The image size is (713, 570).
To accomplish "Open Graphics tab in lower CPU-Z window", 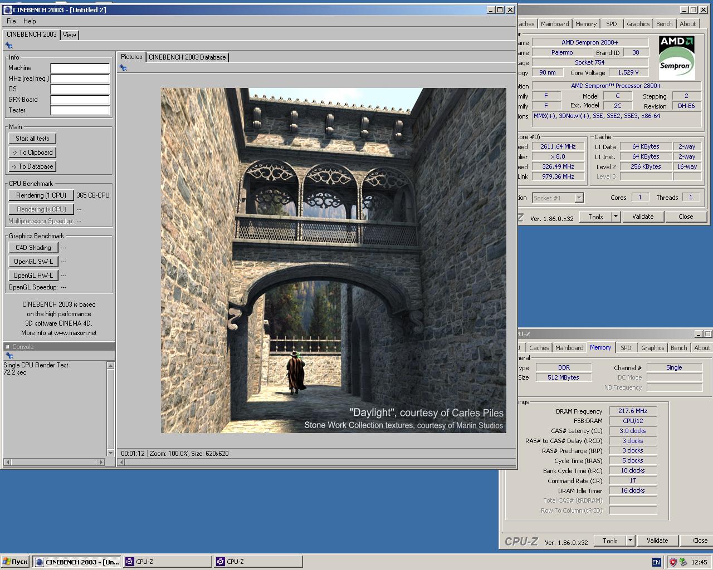I will point(653,348).
